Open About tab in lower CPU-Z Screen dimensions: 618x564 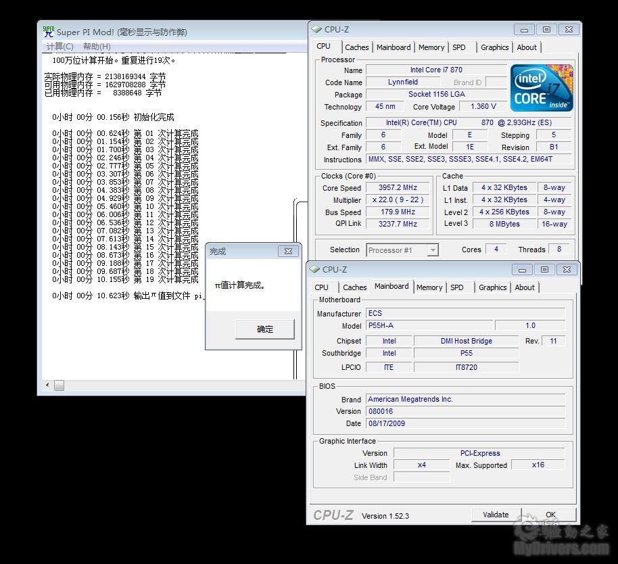(525, 287)
